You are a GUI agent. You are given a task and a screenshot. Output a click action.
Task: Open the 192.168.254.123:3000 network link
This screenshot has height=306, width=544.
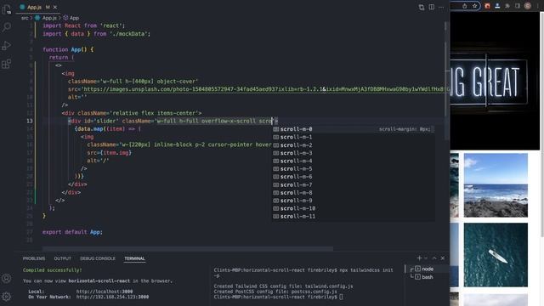click(112, 297)
